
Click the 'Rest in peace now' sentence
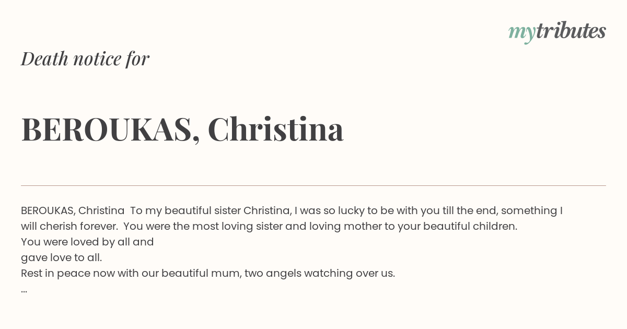coord(208,273)
